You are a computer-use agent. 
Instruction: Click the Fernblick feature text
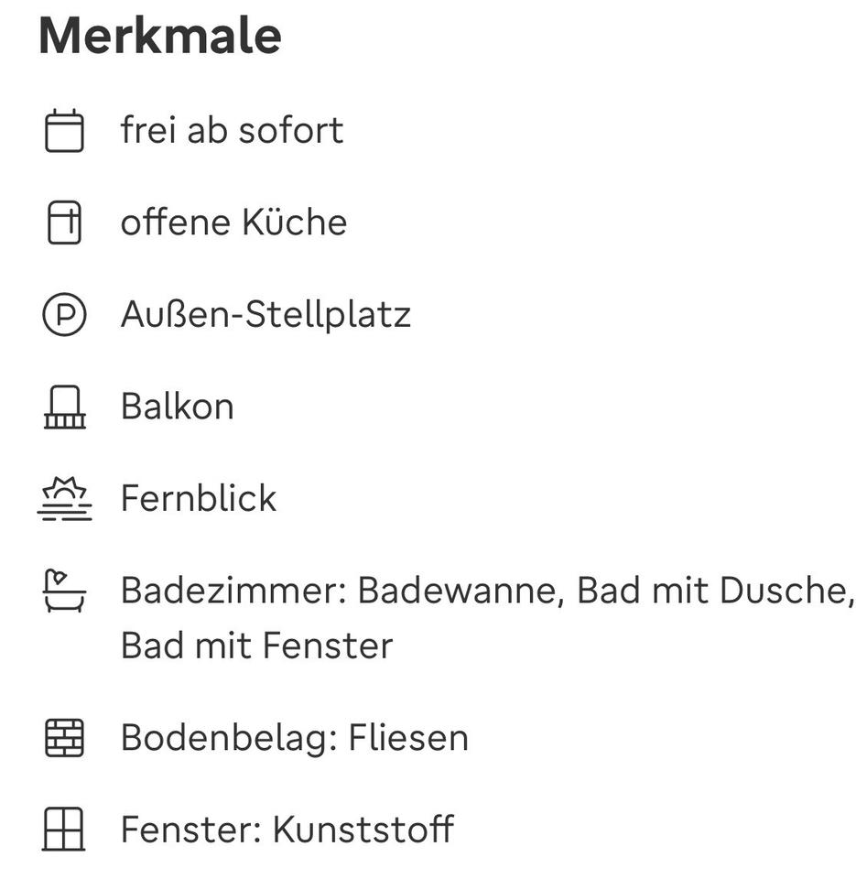198,499
